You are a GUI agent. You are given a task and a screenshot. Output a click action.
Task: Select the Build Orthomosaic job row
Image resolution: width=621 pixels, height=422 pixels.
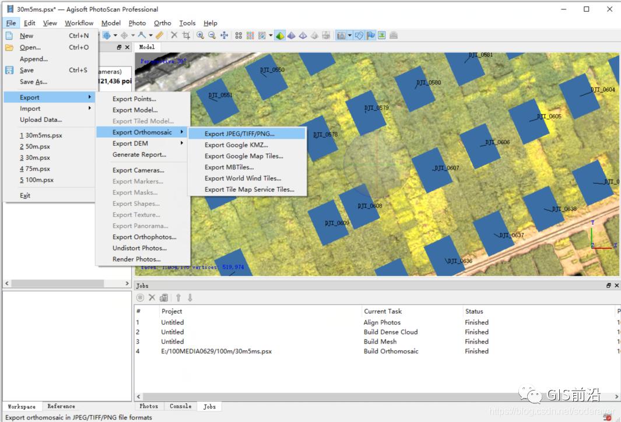pos(391,351)
